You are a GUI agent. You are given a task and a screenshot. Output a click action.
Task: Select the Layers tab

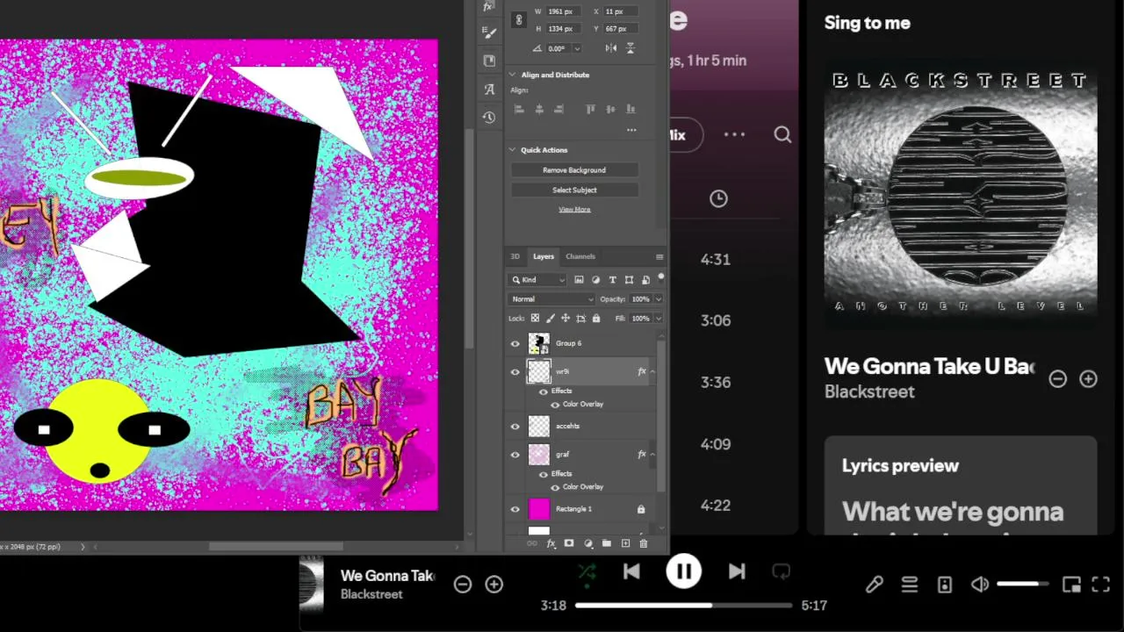tap(544, 256)
